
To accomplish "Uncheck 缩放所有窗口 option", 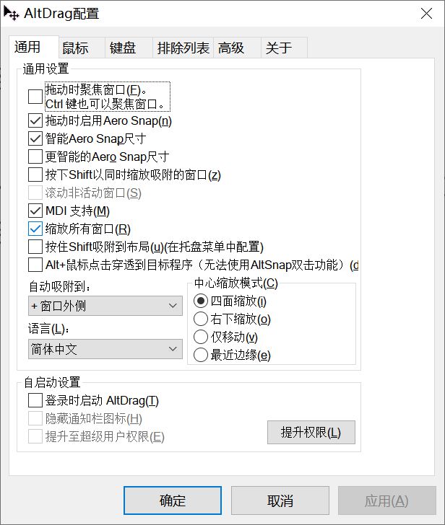I will coord(35,229).
